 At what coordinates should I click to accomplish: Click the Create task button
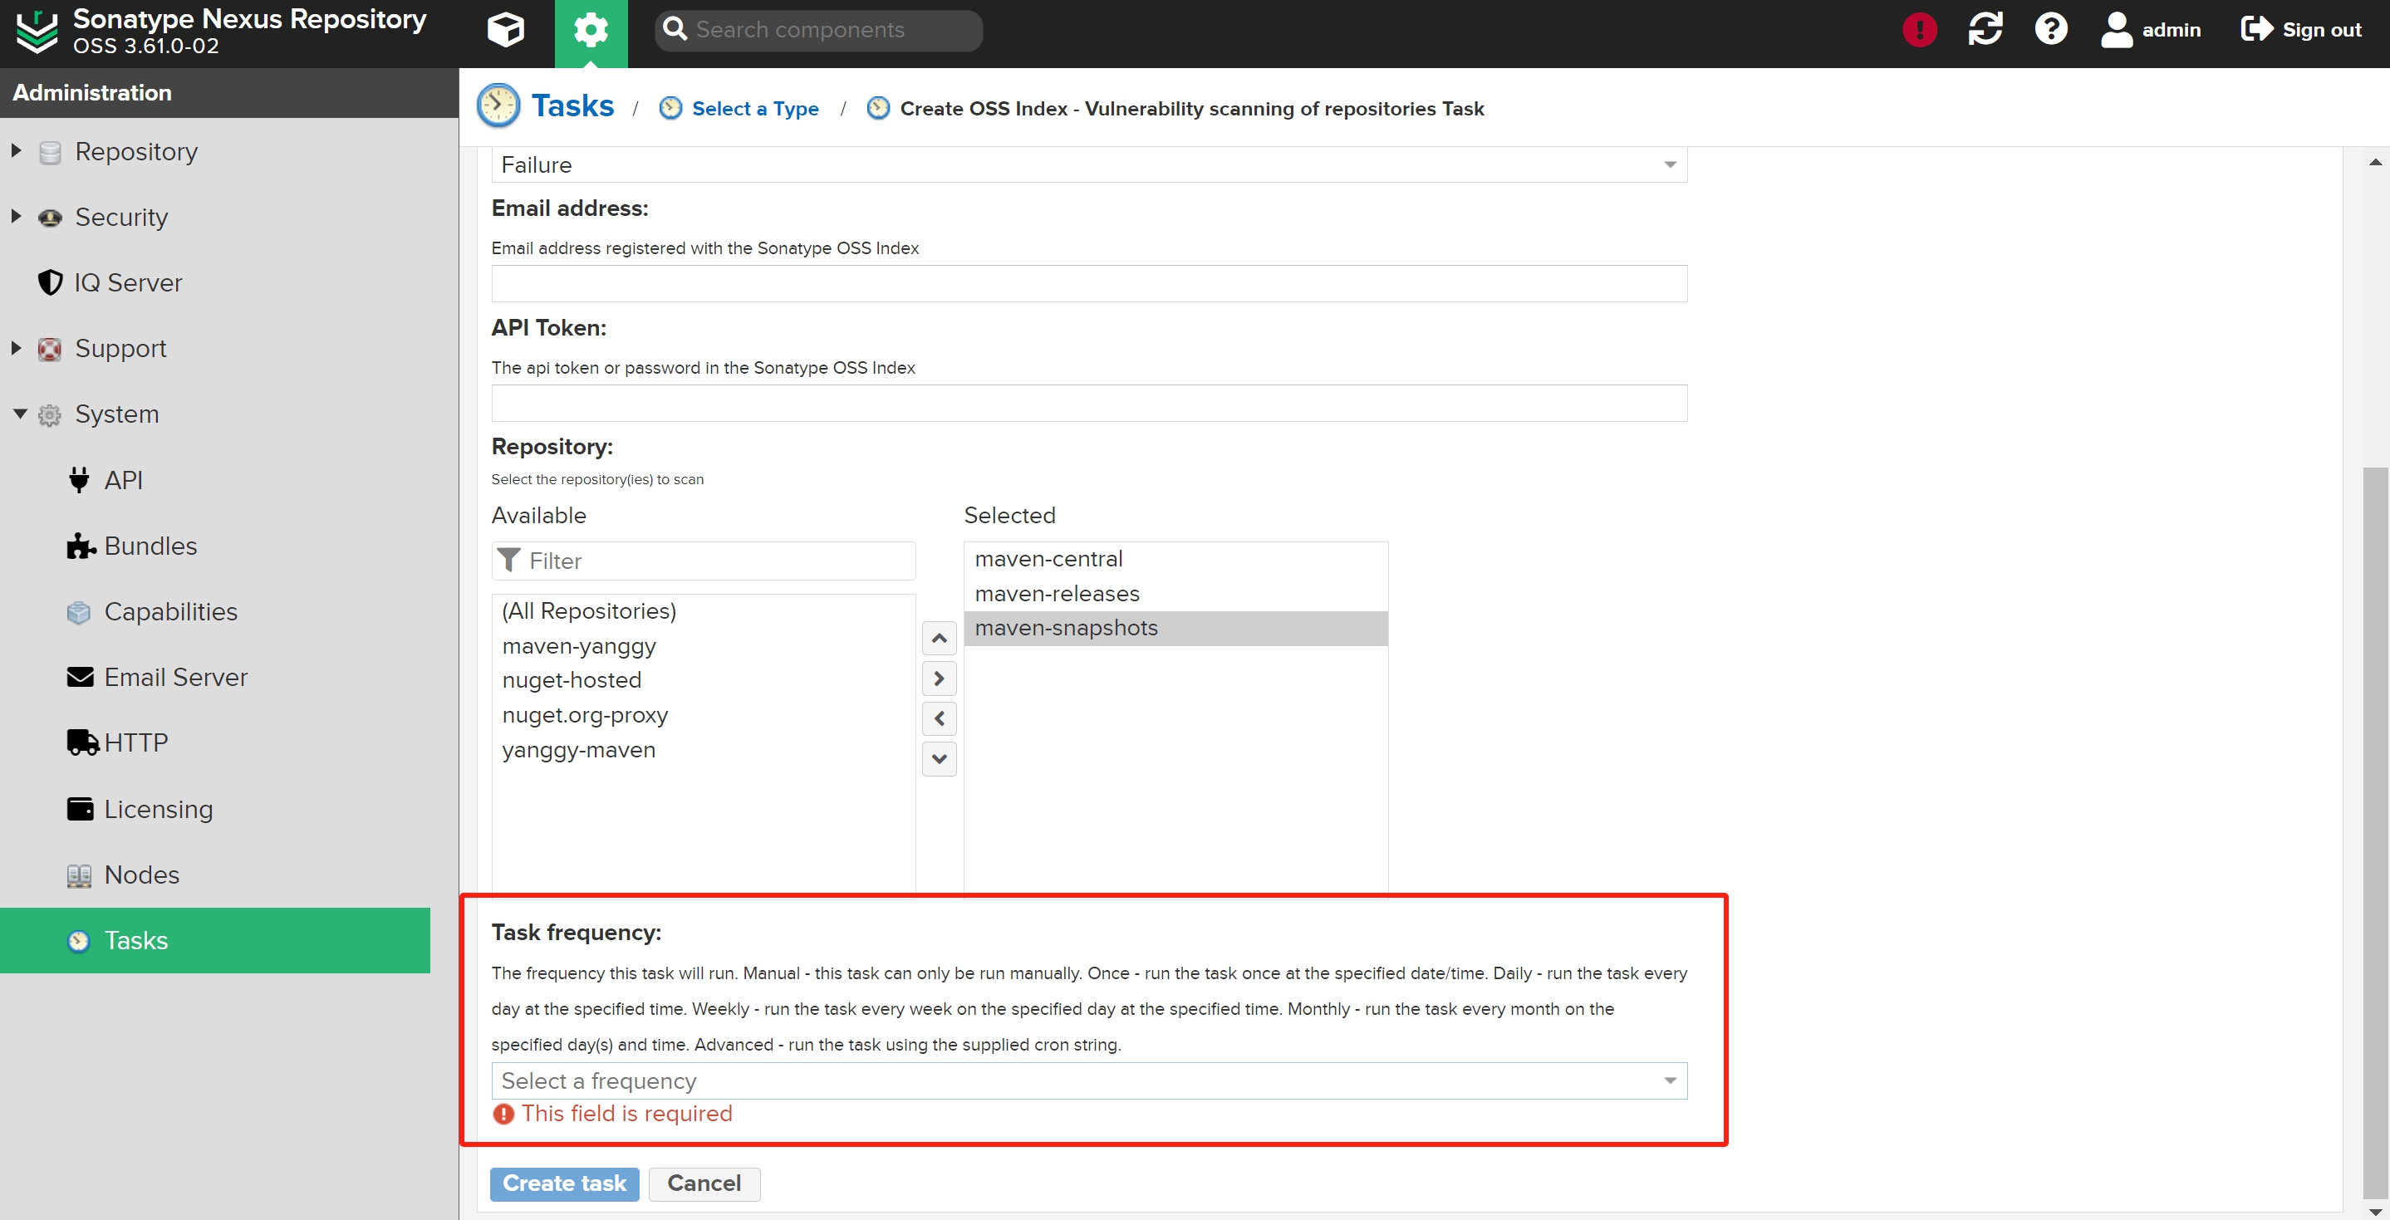[x=564, y=1183]
